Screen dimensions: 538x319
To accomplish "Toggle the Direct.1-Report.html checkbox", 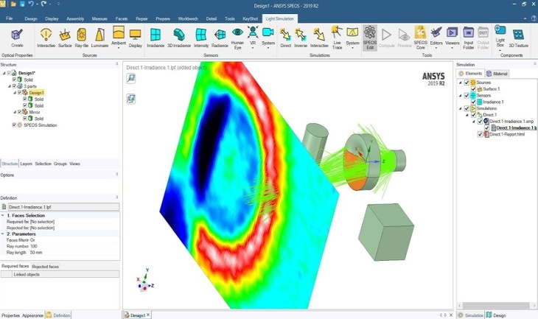I will 480,135.
